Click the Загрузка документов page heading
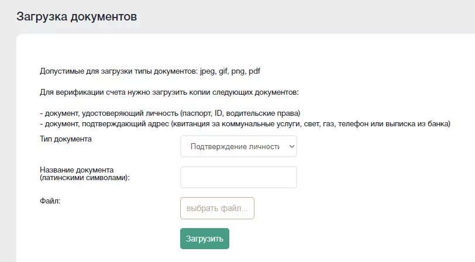This screenshot has width=475, height=262. 77,16
